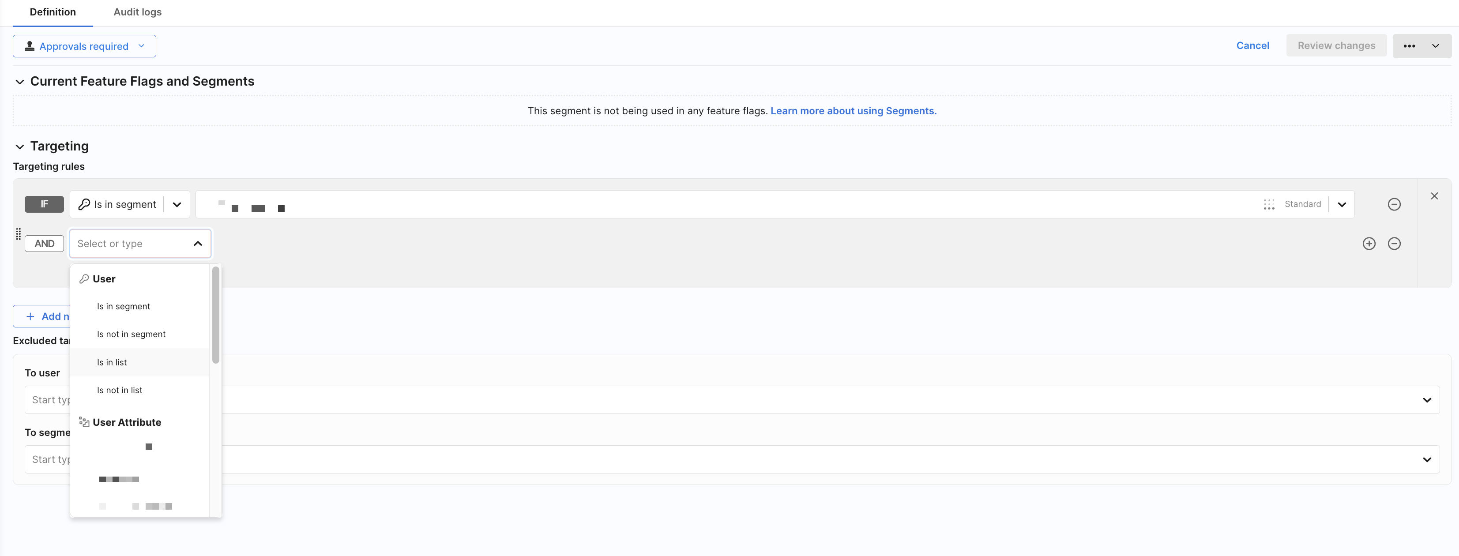Open the chevron next to the more options button
This screenshot has height=556, width=1459.
(1435, 46)
